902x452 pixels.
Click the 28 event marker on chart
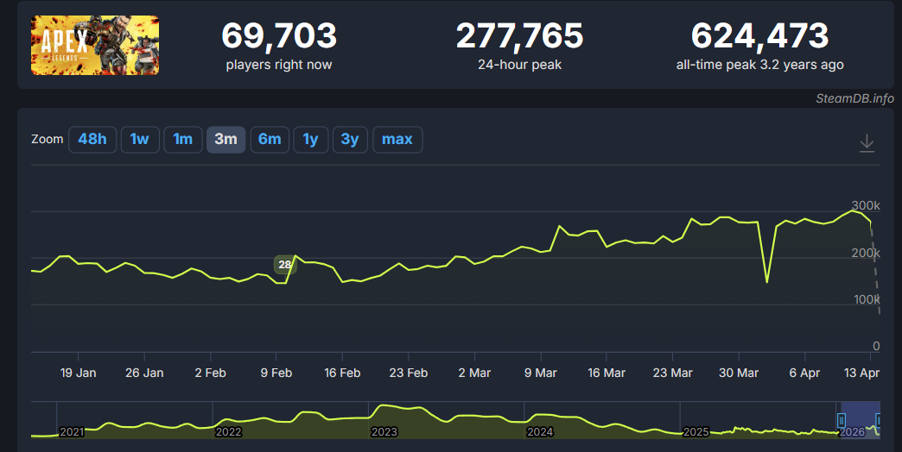(285, 265)
